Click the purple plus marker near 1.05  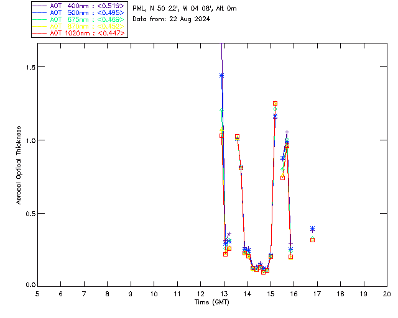point(287,132)
